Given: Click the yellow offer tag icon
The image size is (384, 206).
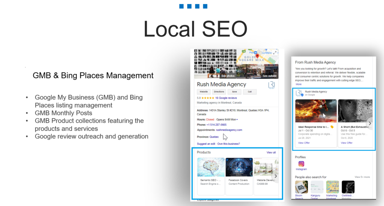Looking at the screenshot, I should (331, 127).
